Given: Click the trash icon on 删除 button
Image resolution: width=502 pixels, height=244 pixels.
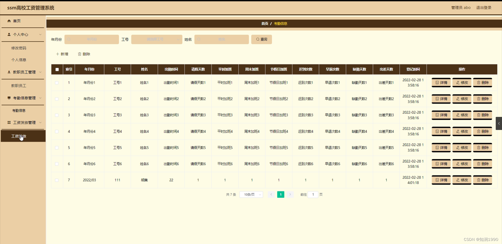Looking at the screenshot, I should tap(80, 54).
